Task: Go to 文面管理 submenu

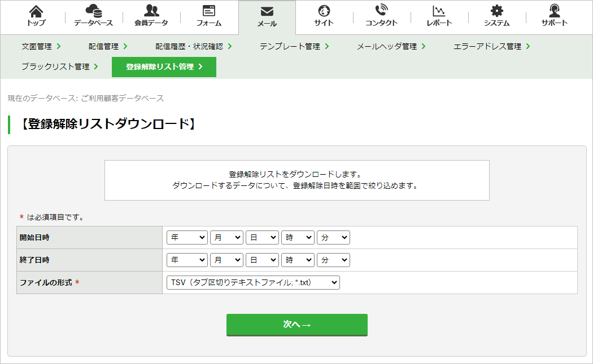Action: click(x=41, y=46)
